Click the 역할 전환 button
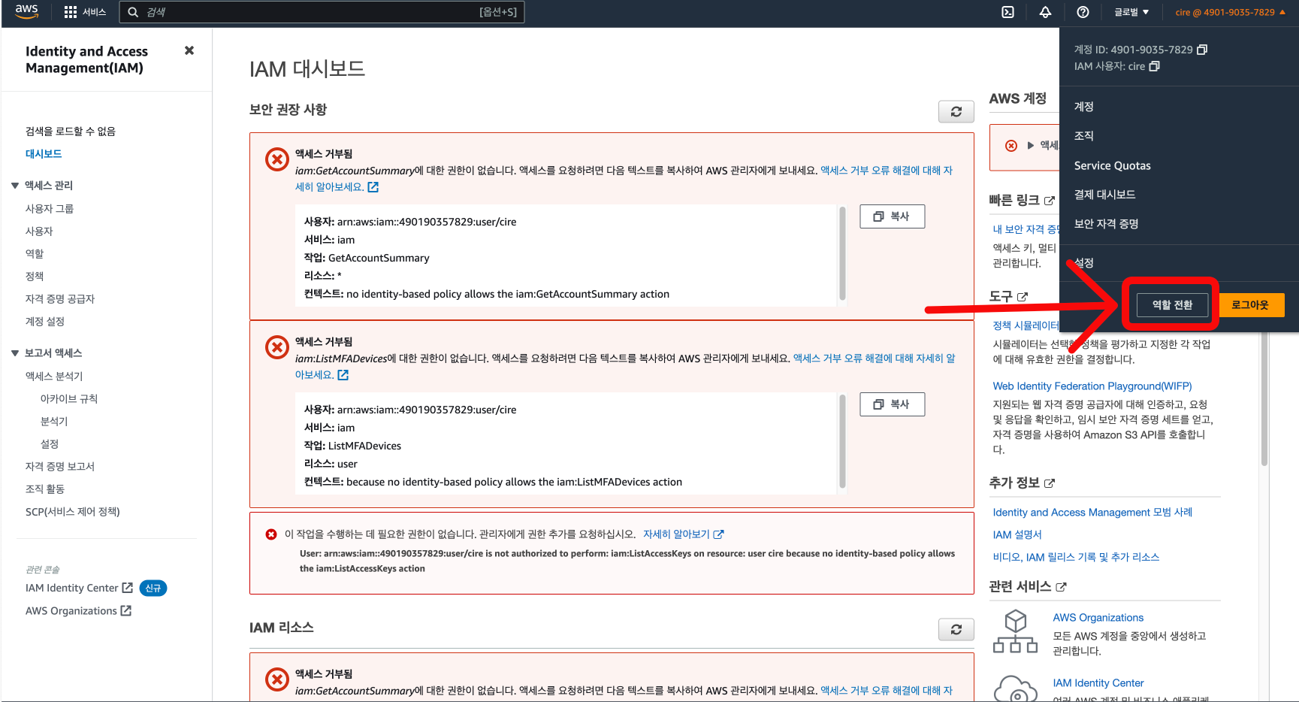 [1172, 304]
